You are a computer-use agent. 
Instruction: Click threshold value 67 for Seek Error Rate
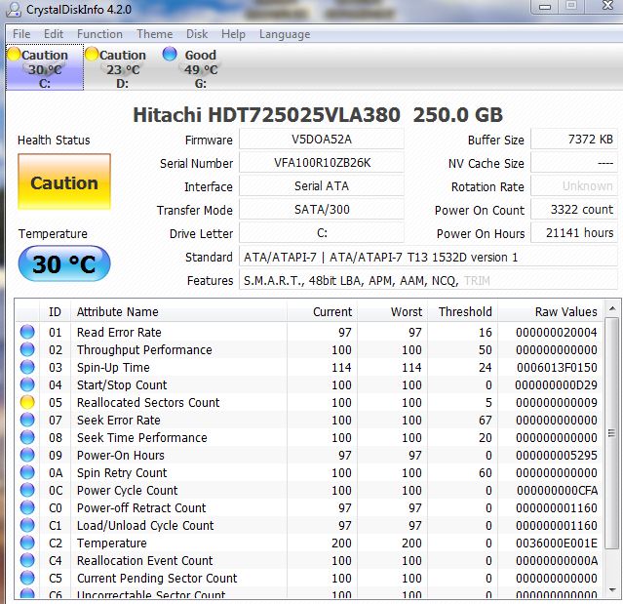tap(486, 420)
